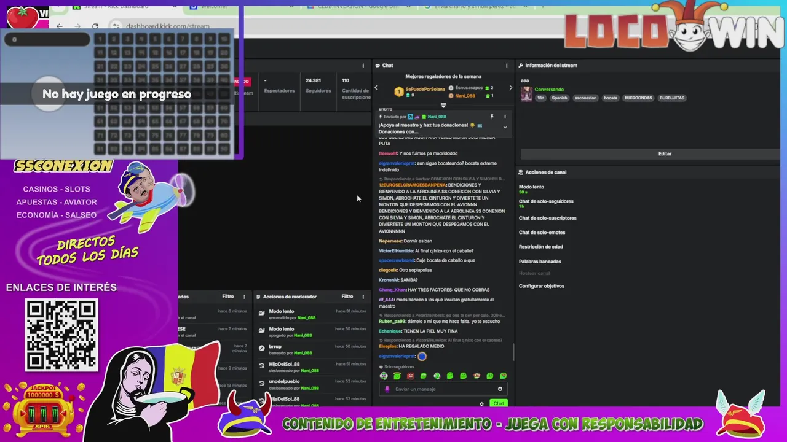
Task: Go back in the browser
Action: (60, 26)
